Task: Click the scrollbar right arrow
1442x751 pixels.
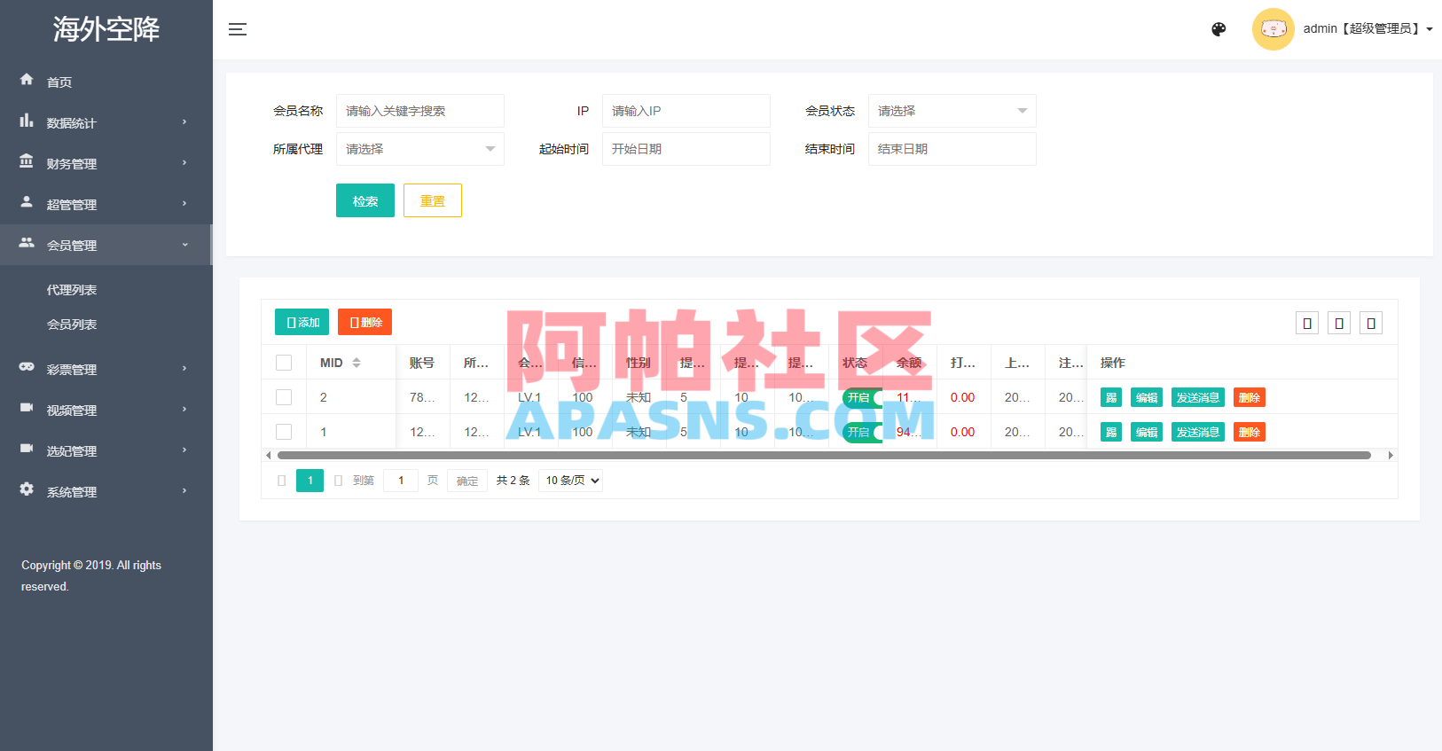Action: pos(1391,455)
